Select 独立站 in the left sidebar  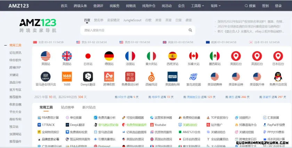(x=14, y=126)
